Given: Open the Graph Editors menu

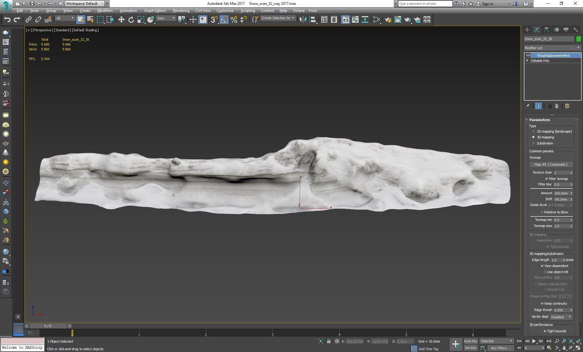Looking at the screenshot, I should click(x=155, y=11).
